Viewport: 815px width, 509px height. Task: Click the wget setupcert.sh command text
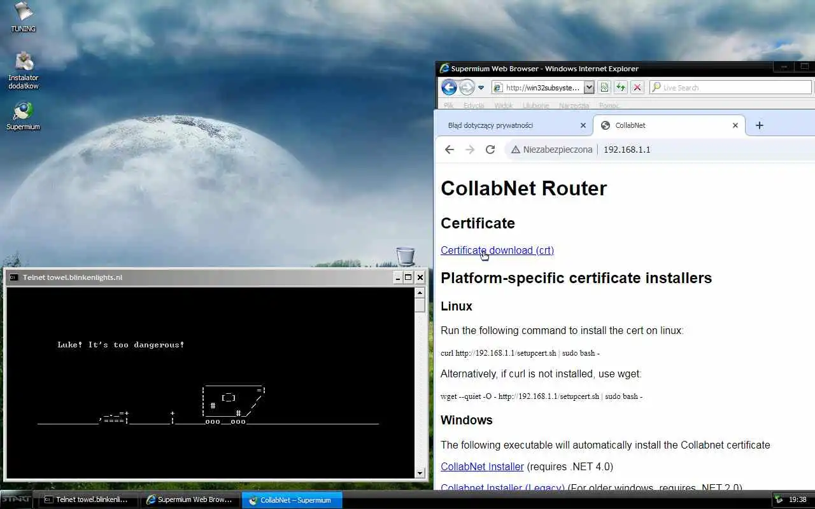click(541, 396)
